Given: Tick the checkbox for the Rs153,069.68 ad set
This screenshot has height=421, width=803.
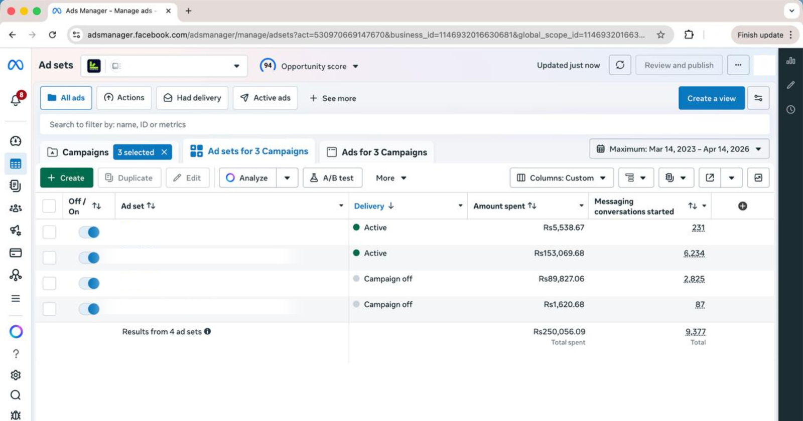Looking at the screenshot, I should tap(49, 258).
